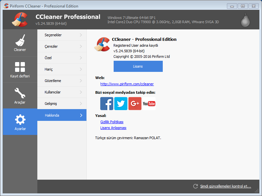Click the YouTube icon
The image size is (262, 196).
149,104
